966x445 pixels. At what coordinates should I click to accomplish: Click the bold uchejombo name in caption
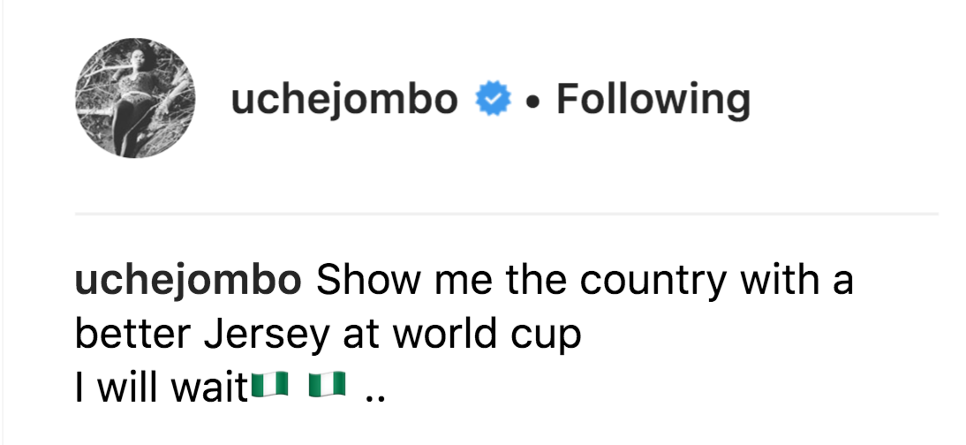tap(188, 282)
